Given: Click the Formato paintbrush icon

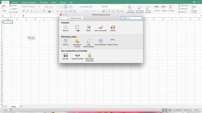Looking at the screenshot, I should [x=10, y=12].
